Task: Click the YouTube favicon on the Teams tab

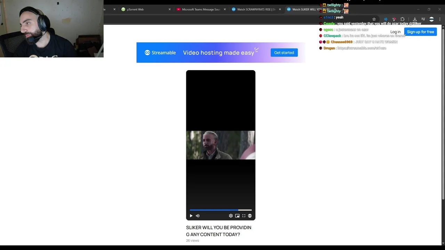Action: pyautogui.click(x=179, y=9)
